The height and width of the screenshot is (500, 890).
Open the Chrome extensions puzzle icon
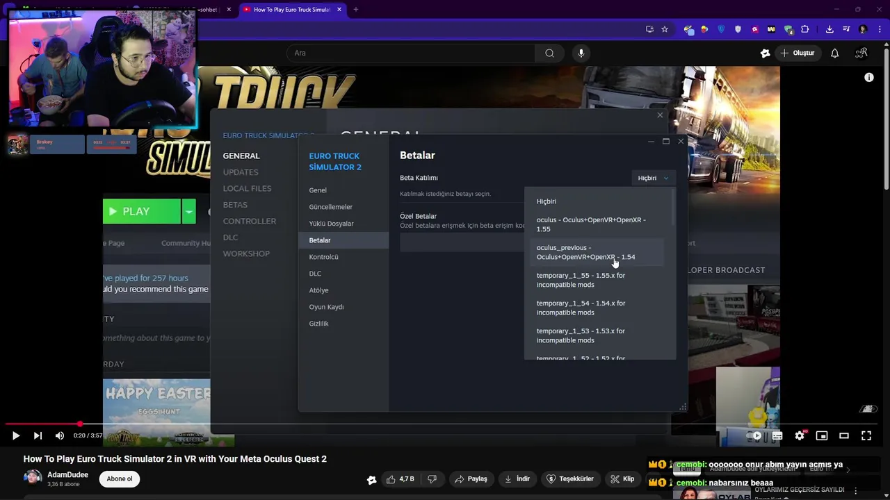pos(805,29)
